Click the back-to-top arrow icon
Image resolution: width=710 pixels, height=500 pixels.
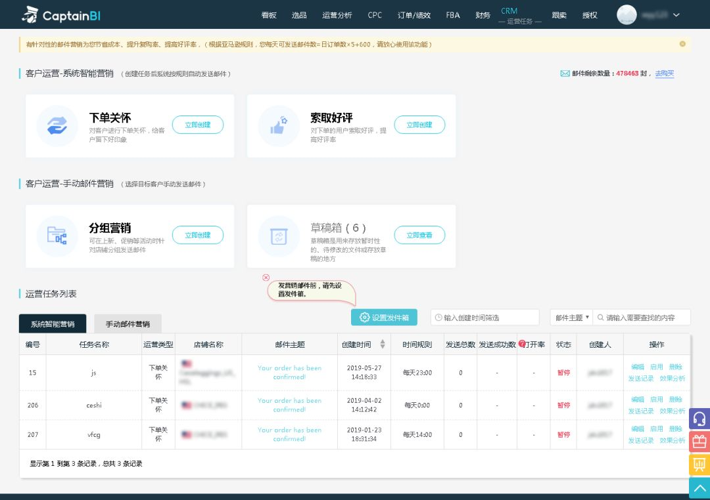point(699,488)
